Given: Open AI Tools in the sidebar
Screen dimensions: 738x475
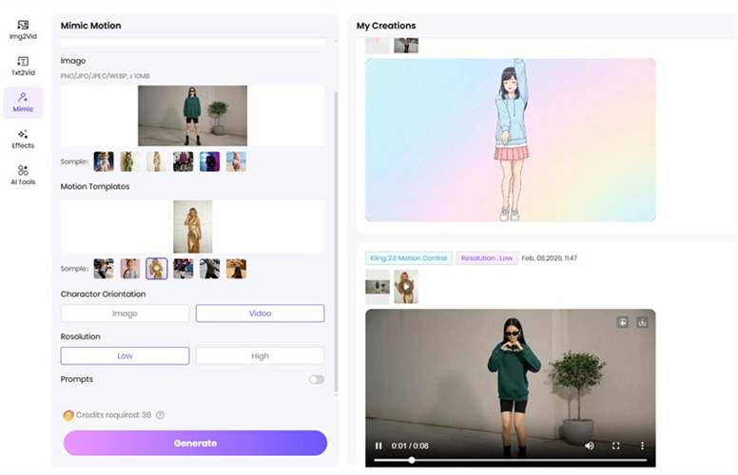Looking at the screenshot, I should [x=23, y=176].
